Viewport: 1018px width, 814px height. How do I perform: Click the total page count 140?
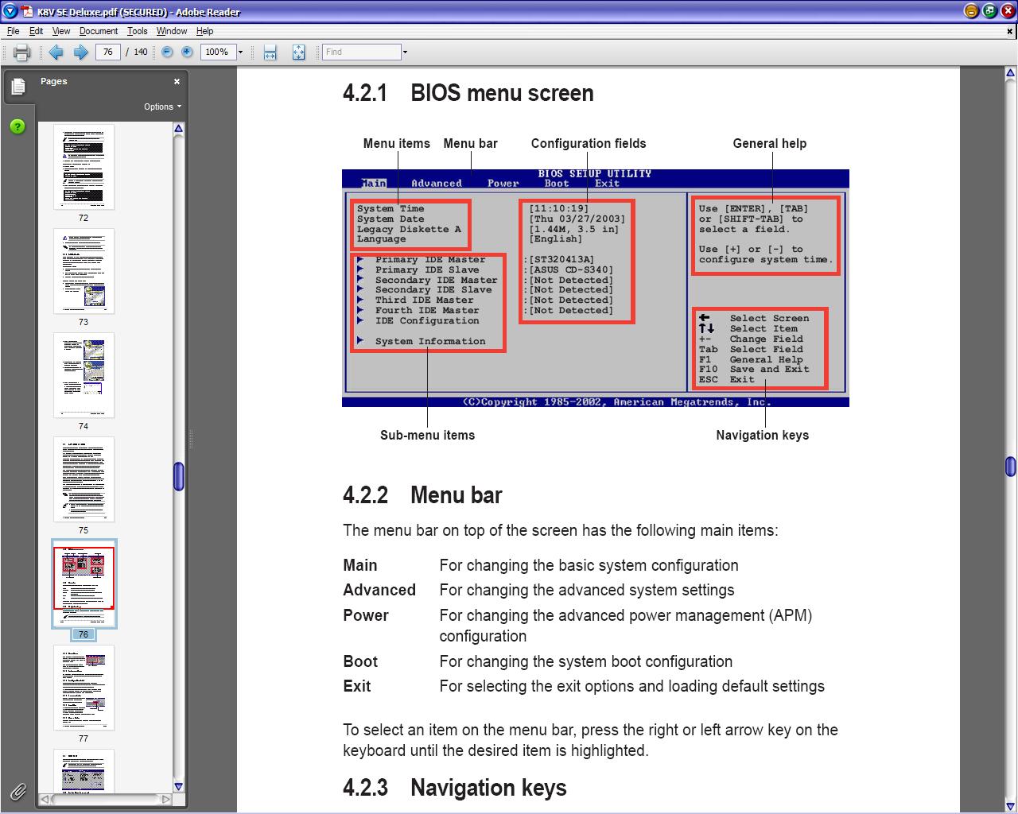tap(141, 52)
